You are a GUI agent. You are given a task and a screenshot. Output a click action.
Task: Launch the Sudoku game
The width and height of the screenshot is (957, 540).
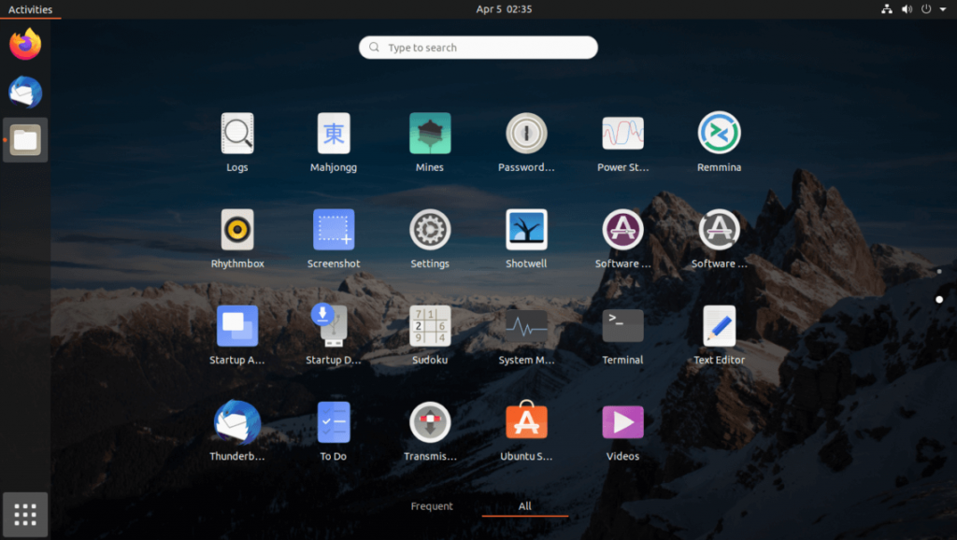(x=430, y=323)
